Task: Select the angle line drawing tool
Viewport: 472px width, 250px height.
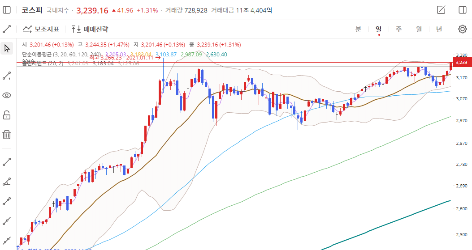Action: pos(7,182)
